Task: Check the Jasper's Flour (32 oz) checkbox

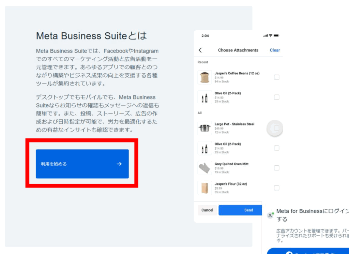Action: [x=277, y=188]
